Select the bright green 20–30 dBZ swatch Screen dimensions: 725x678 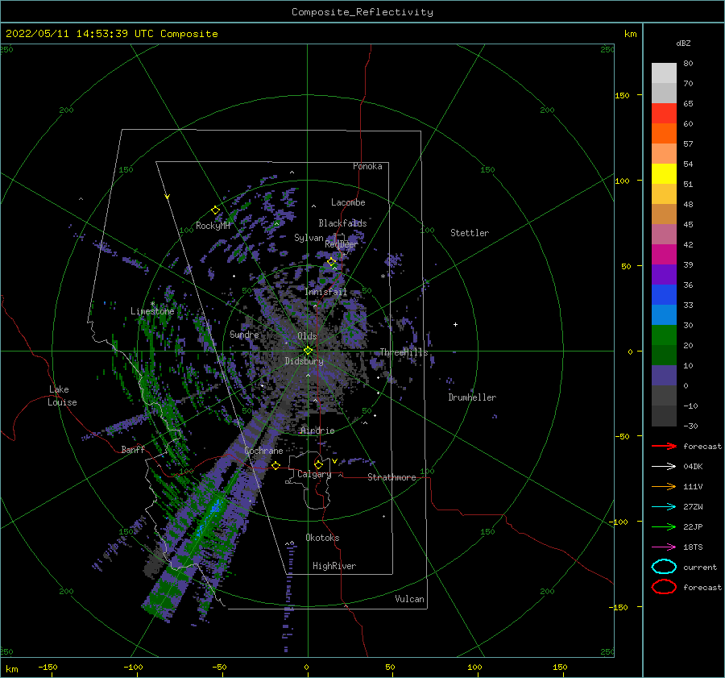coord(664,335)
